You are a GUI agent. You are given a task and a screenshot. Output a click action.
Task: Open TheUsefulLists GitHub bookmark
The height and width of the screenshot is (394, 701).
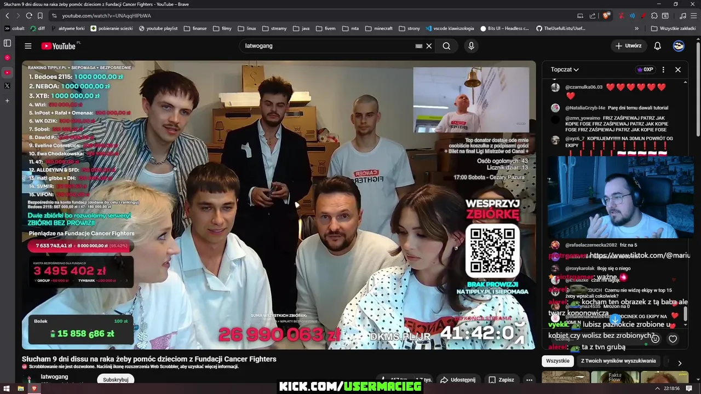point(561,28)
